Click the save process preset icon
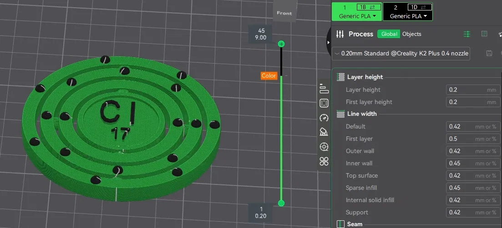Screen dimensions: 502x228 [x=489, y=53]
